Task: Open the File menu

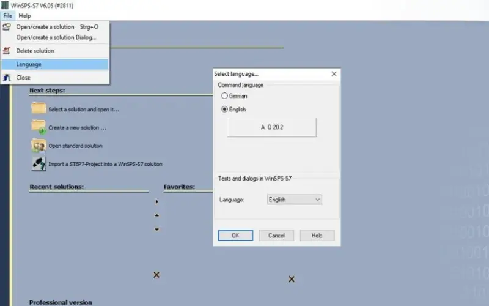Action: click(x=7, y=16)
